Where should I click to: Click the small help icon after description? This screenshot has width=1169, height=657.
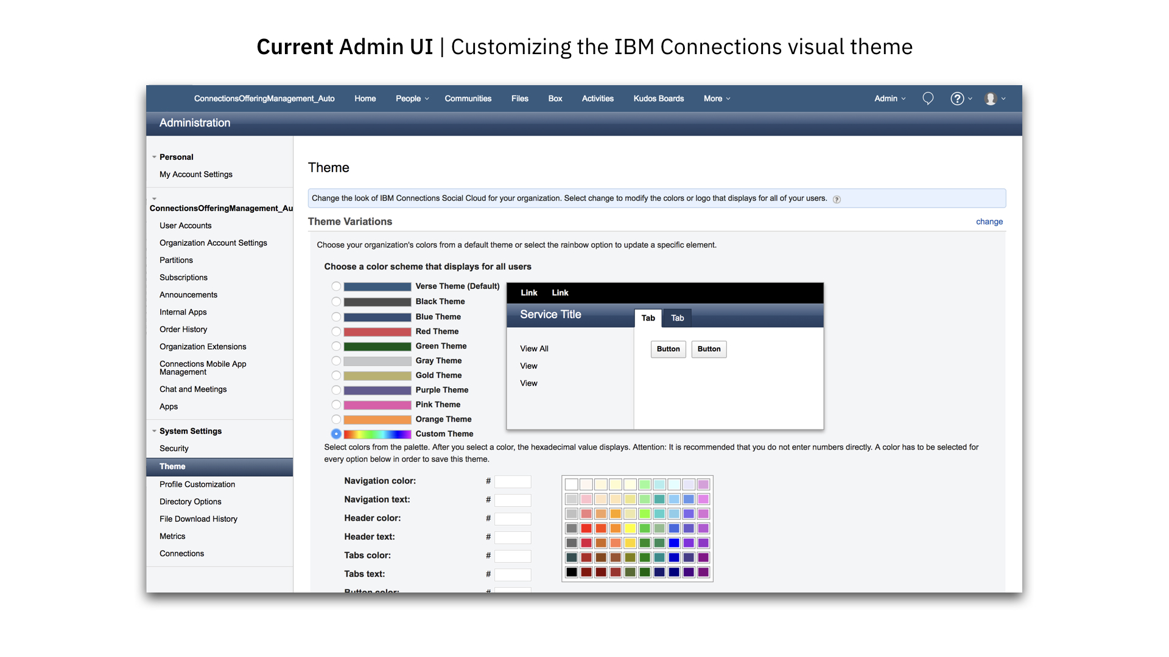click(837, 200)
